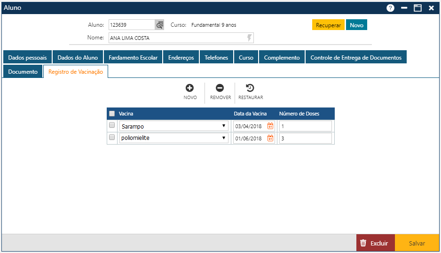Expand the poliomielite vaccine dropdown
The image size is (441, 253).
[x=224, y=138]
